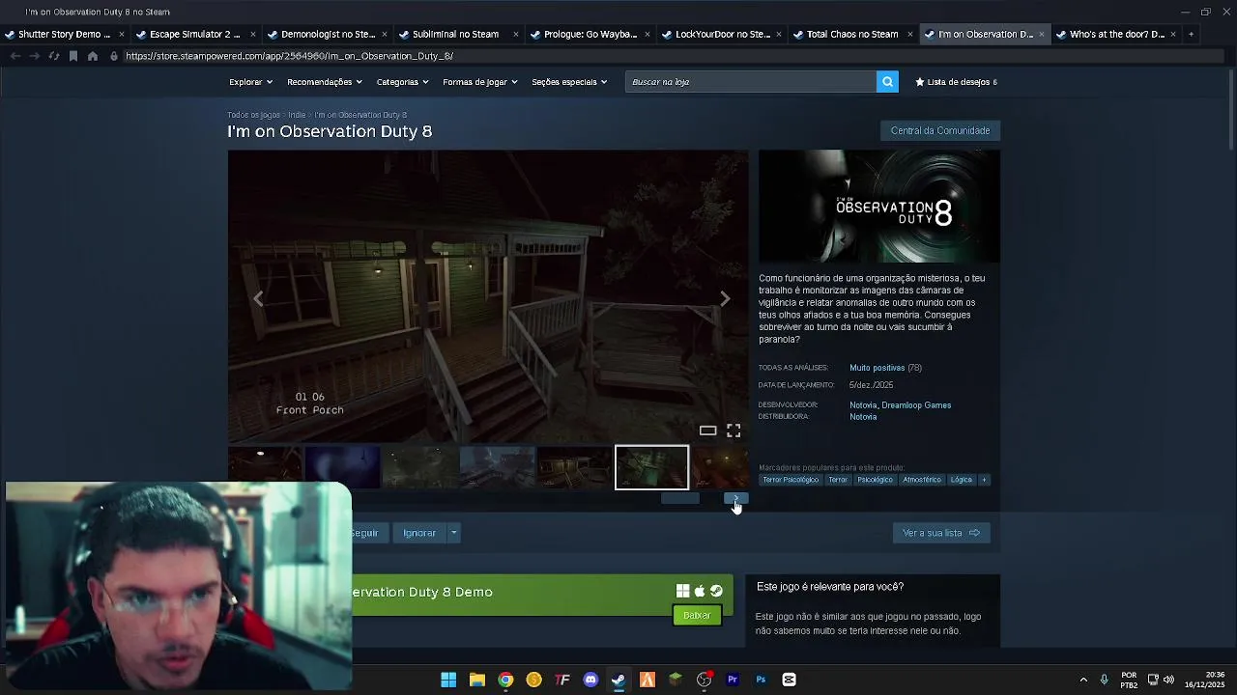The image size is (1237, 695).
Task: Open Dreamloop Games developer link
Action: pos(916,405)
